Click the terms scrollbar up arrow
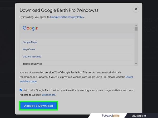Screen dimensions: 158x118 tap(136, 25)
